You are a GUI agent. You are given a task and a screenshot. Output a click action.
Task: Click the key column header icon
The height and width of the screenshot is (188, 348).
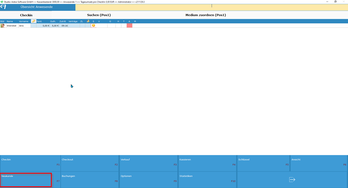coord(33,21)
